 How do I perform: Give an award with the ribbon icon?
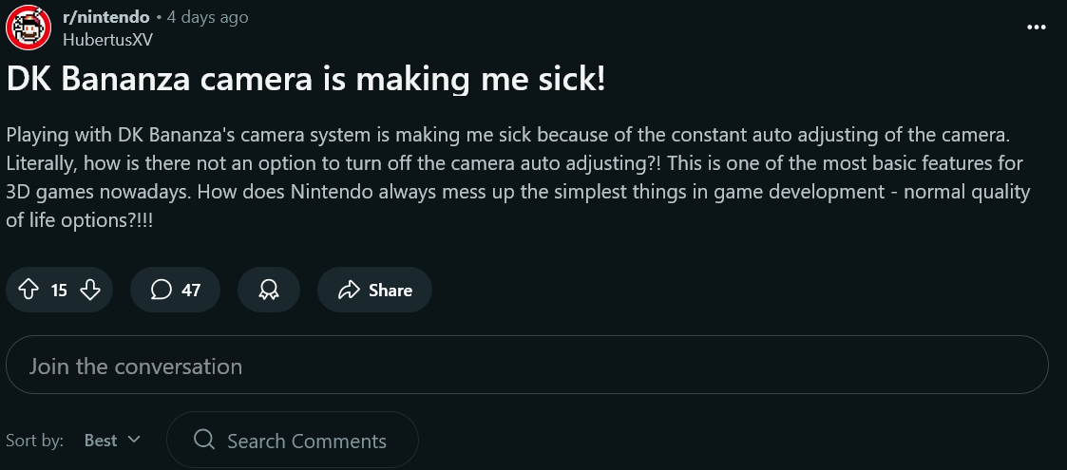[x=269, y=290]
